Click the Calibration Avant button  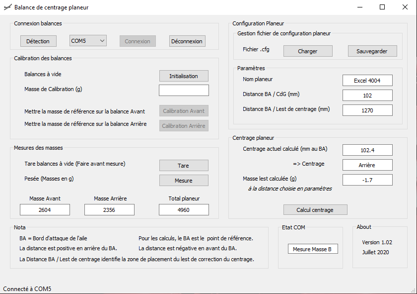(184, 111)
